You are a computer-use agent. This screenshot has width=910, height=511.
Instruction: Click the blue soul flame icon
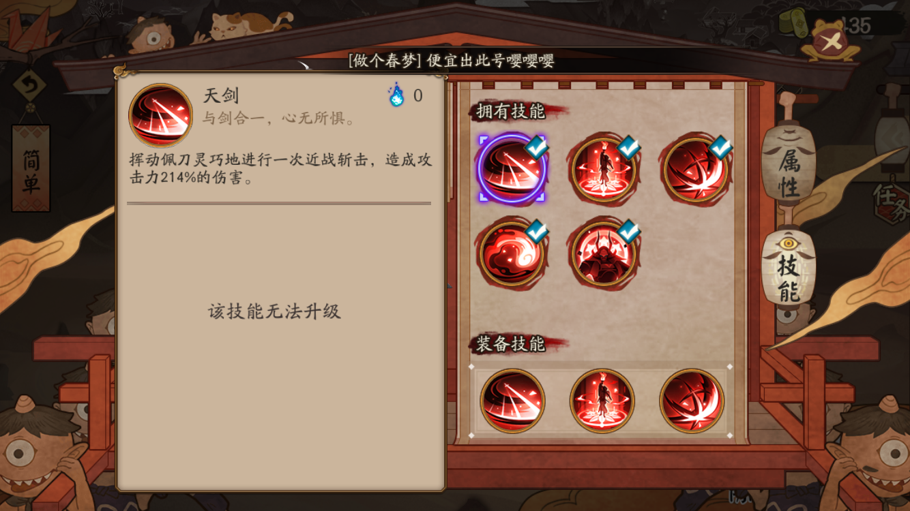pos(396,95)
